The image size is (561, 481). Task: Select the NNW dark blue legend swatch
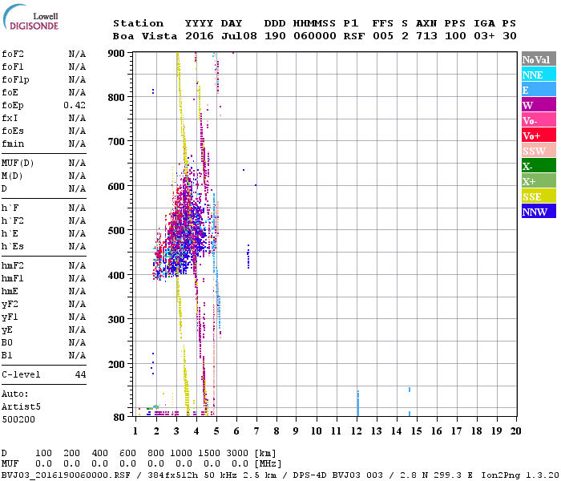click(539, 212)
